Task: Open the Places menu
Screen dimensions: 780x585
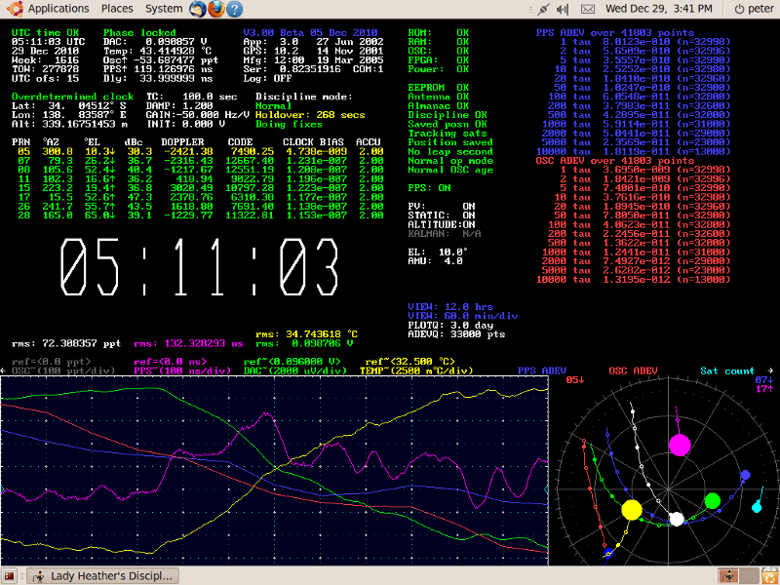Action: [x=117, y=9]
